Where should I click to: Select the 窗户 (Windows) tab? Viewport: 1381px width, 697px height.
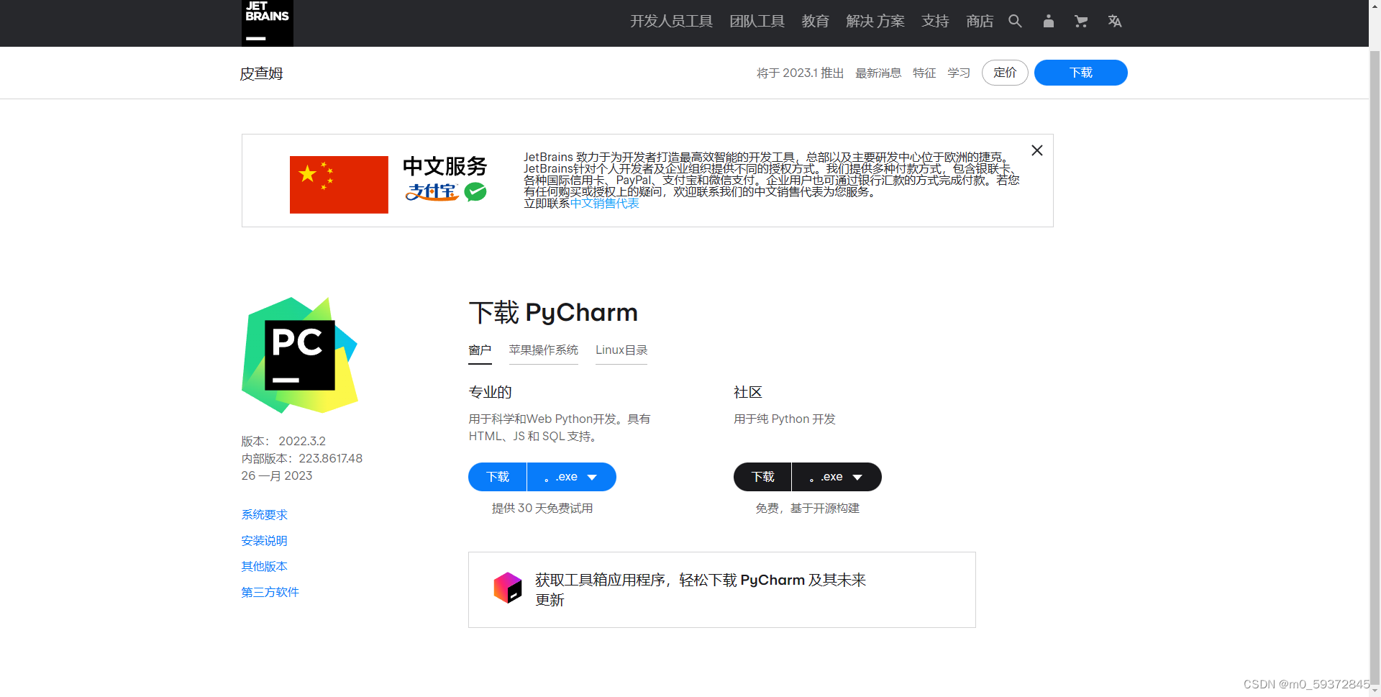point(480,350)
